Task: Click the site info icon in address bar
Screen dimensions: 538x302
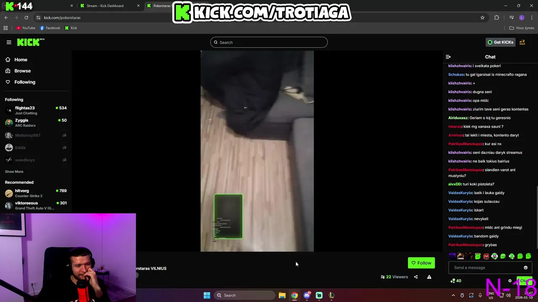Action: coord(38,18)
